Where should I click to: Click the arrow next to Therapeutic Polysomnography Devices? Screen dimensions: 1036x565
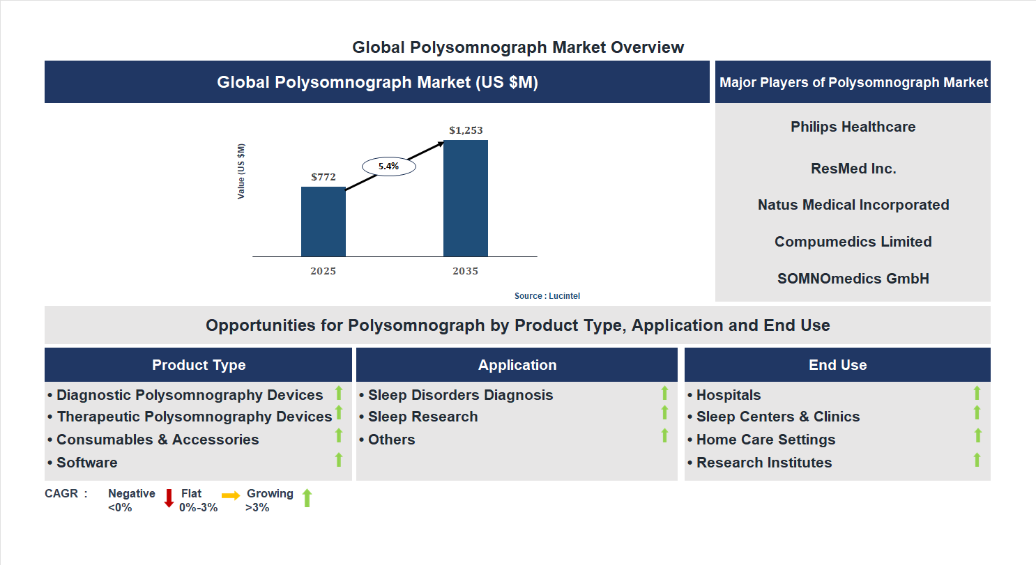338,412
